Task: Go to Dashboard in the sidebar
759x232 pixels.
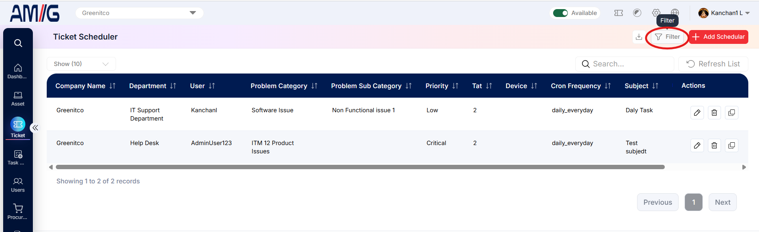Action: coord(18,71)
